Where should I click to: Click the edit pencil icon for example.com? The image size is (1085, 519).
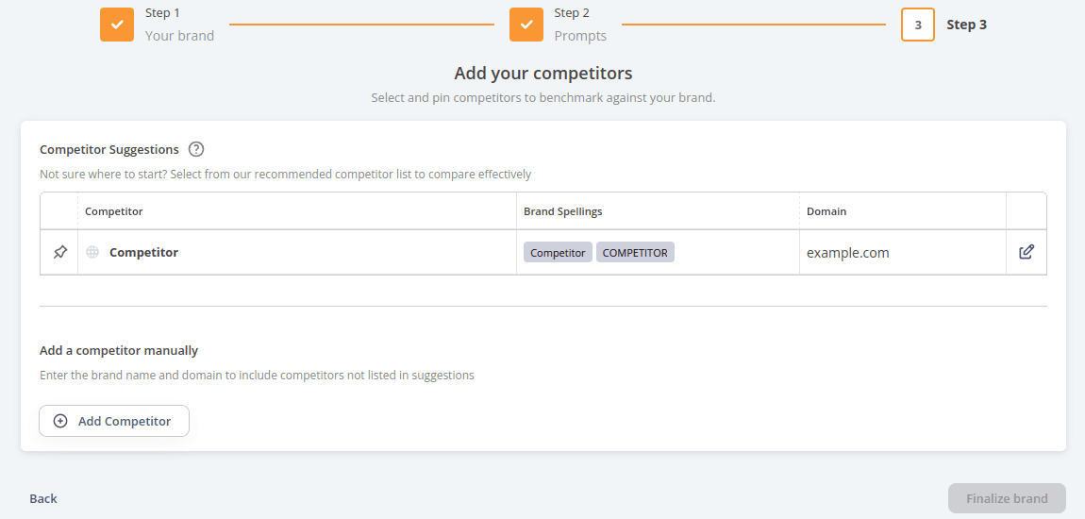(x=1027, y=252)
